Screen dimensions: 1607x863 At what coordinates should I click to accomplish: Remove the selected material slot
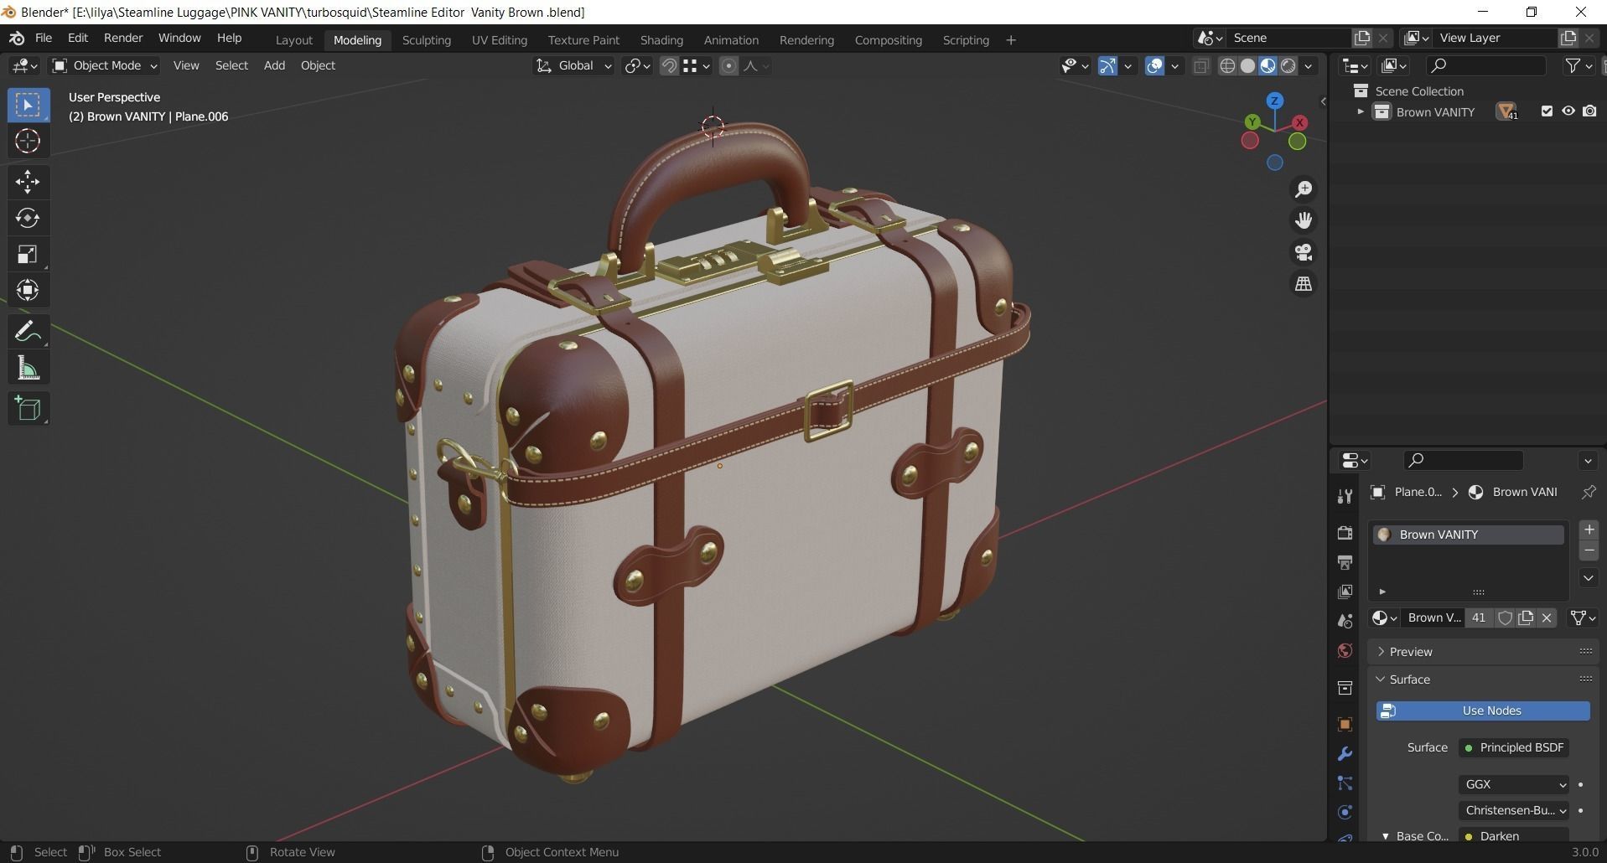(x=1589, y=550)
